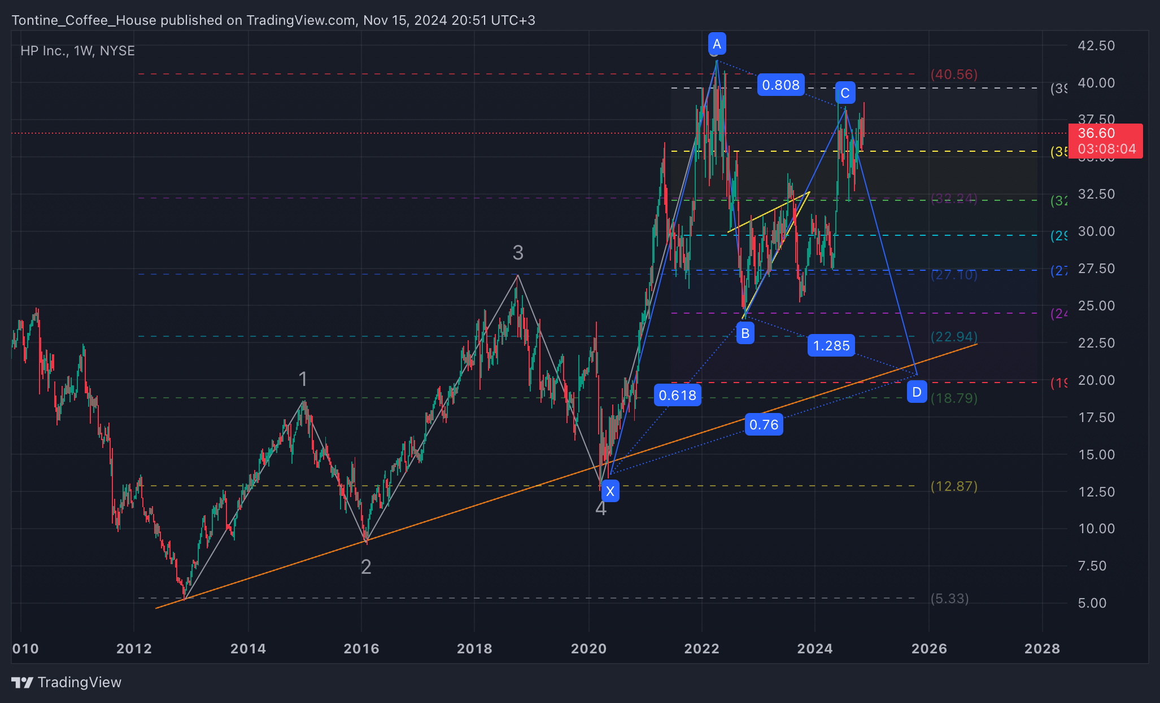Click the 2016 time axis label
The width and height of the screenshot is (1160, 703).
click(361, 649)
